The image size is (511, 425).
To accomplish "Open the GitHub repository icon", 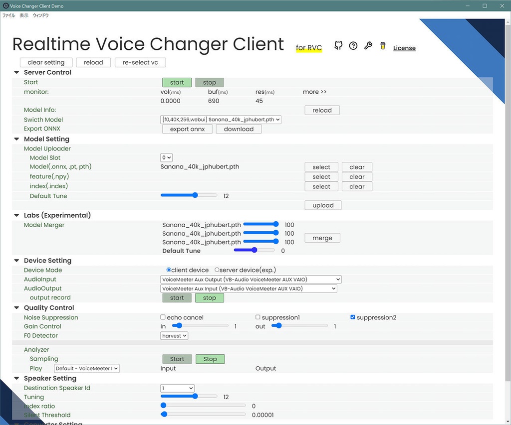I will coord(338,45).
